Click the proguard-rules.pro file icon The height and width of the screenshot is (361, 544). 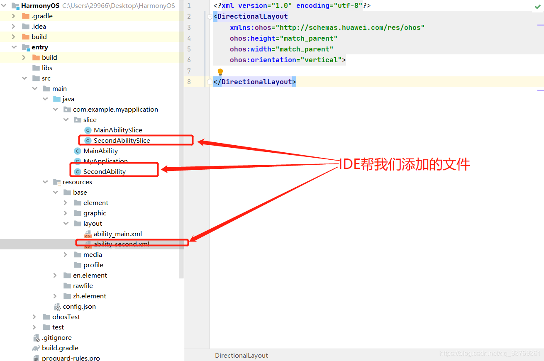36,358
